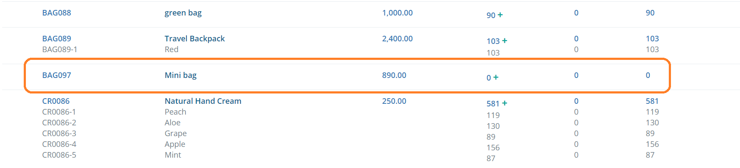Open the BAG089 product code link

tap(57, 39)
